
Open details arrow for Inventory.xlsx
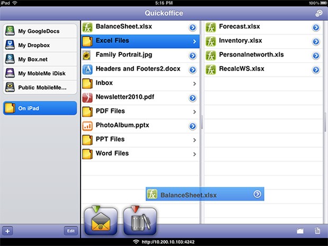316,41
